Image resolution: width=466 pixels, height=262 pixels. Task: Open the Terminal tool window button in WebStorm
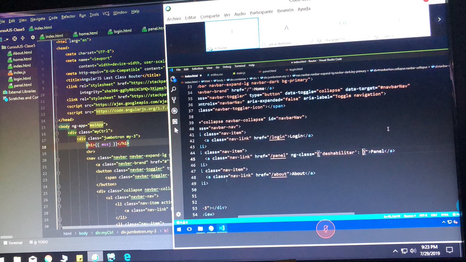(13, 243)
